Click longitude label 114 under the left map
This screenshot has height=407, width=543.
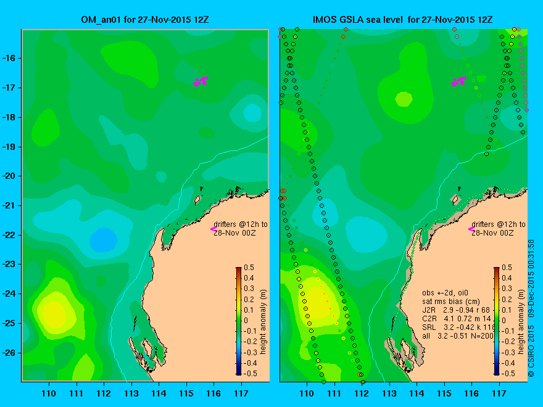click(159, 393)
